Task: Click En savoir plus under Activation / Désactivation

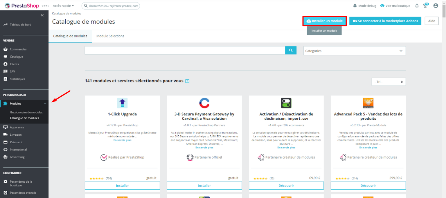Action: [x=286, y=148]
